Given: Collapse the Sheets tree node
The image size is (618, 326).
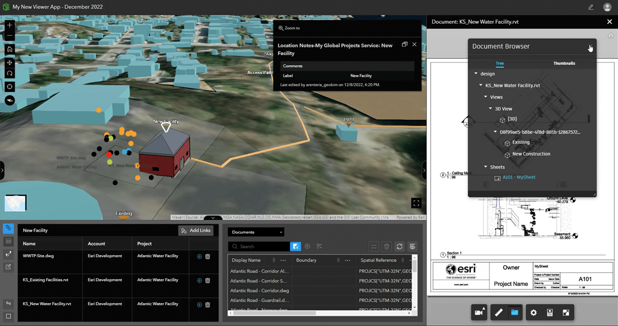Looking at the screenshot, I should point(486,167).
